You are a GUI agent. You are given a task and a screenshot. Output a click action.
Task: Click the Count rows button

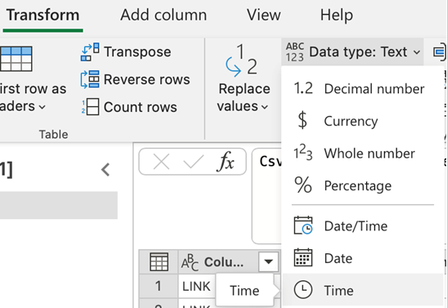(129, 107)
